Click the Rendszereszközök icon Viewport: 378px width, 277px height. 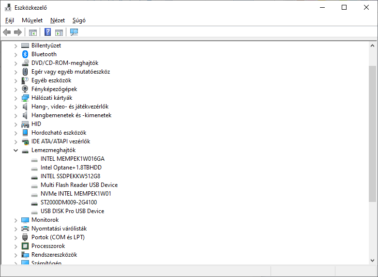coord(25,255)
